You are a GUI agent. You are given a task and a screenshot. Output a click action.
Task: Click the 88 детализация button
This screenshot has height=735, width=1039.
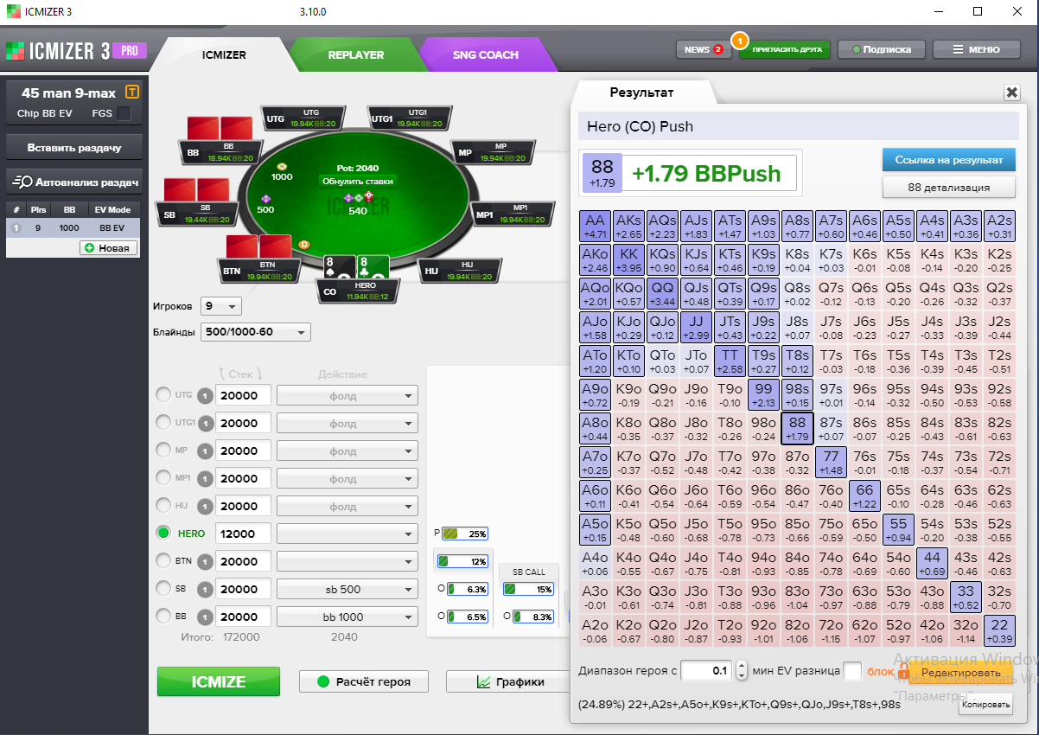pyautogui.click(x=948, y=187)
